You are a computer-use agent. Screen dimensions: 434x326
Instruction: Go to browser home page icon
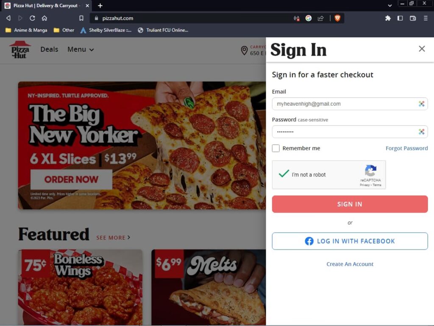[x=44, y=18]
